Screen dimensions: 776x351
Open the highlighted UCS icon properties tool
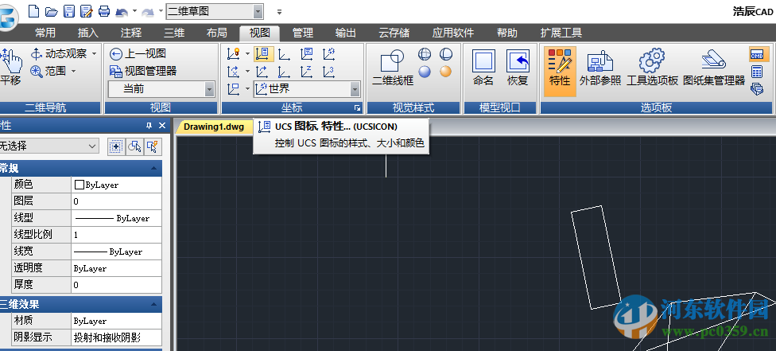click(x=263, y=53)
